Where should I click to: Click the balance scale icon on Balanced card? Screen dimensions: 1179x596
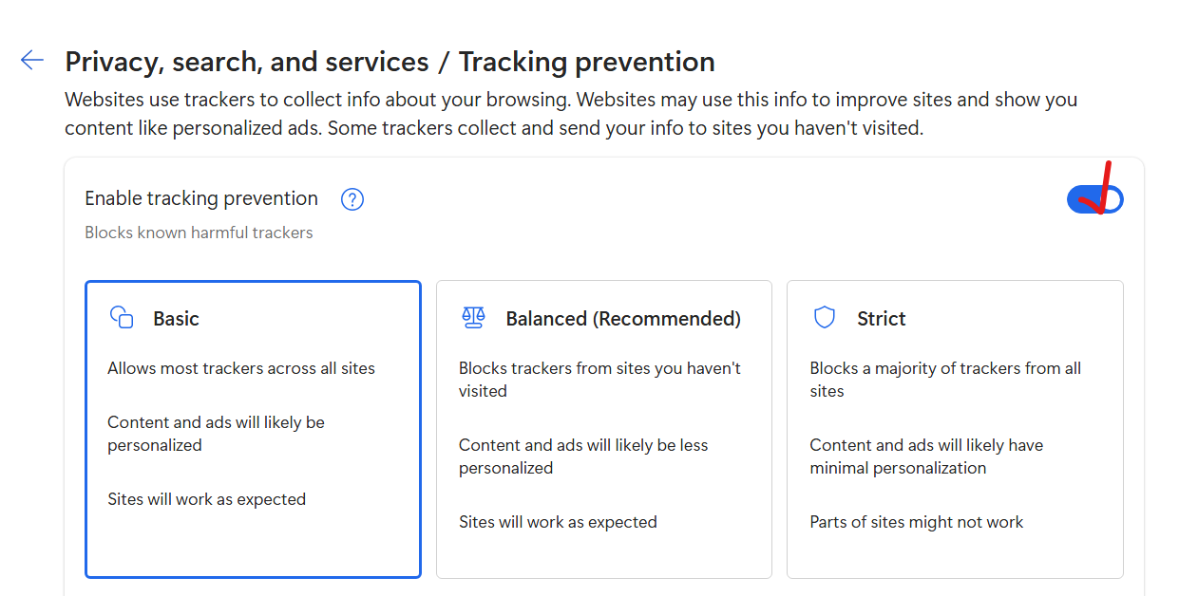[x=473, y=318]
